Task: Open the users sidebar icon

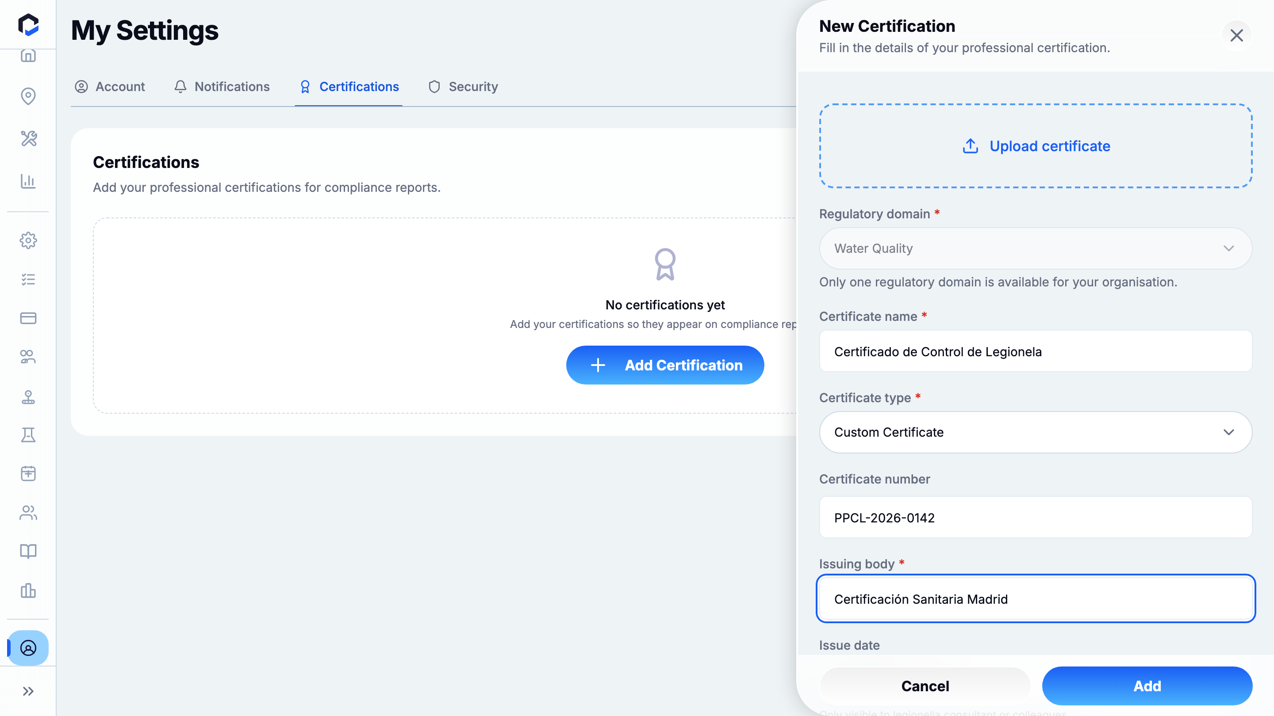Action: 28,513
